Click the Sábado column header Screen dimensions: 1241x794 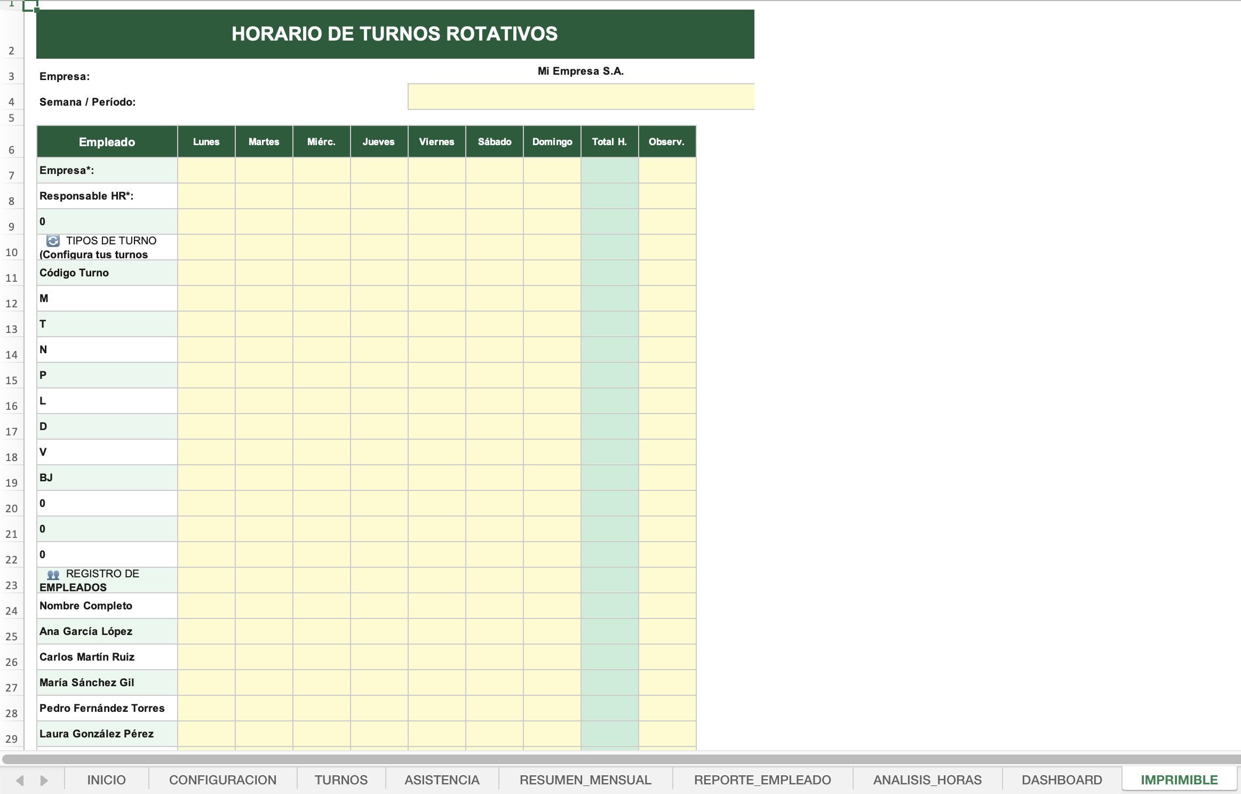(495, 141)
